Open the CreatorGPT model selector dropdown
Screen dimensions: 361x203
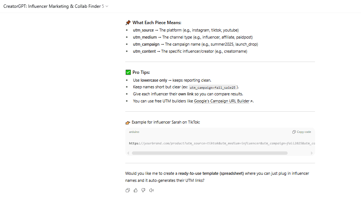point(56,6)
